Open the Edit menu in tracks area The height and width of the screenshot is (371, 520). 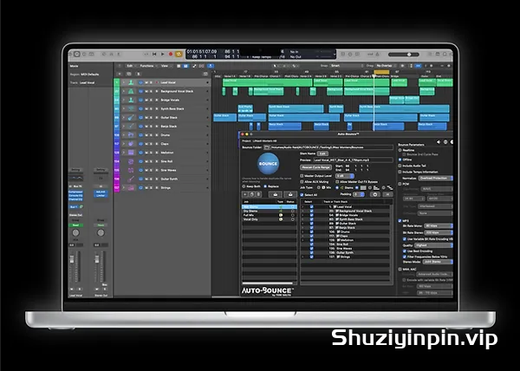(x=130, y=66)
